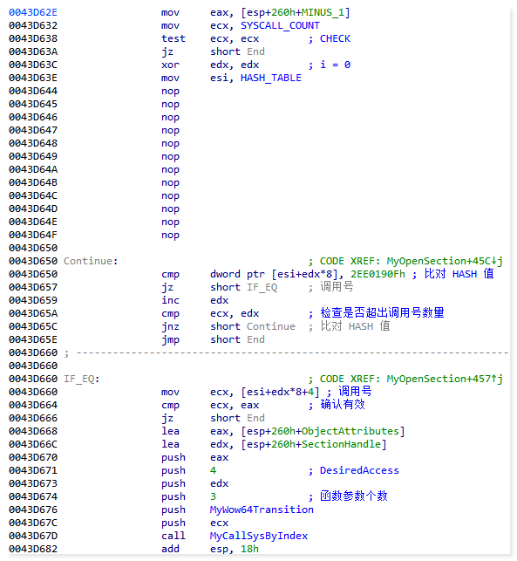Select the comment 检查是否超出调用号数量
Viewport: 517px width, 561px height.
point(382,313)
